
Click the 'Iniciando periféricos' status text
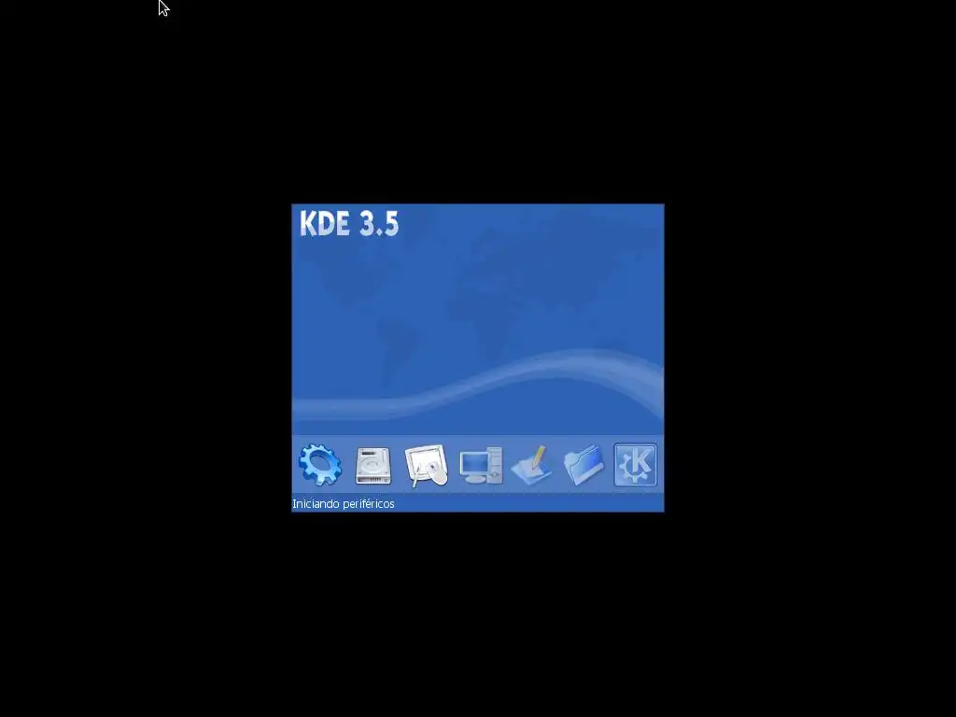pos(344,503)
